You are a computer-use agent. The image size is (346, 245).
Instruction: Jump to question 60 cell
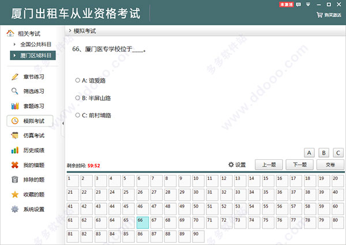[338, 209]
